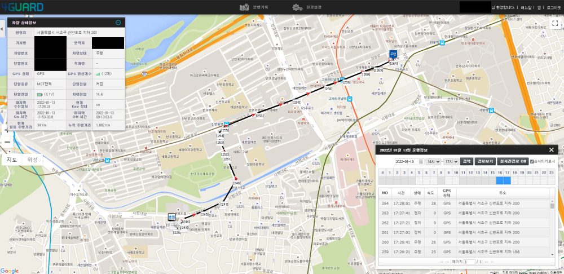
Task: Collapse the 차량 상세정보 panel with minus icon
Action: tap(118, 23)
